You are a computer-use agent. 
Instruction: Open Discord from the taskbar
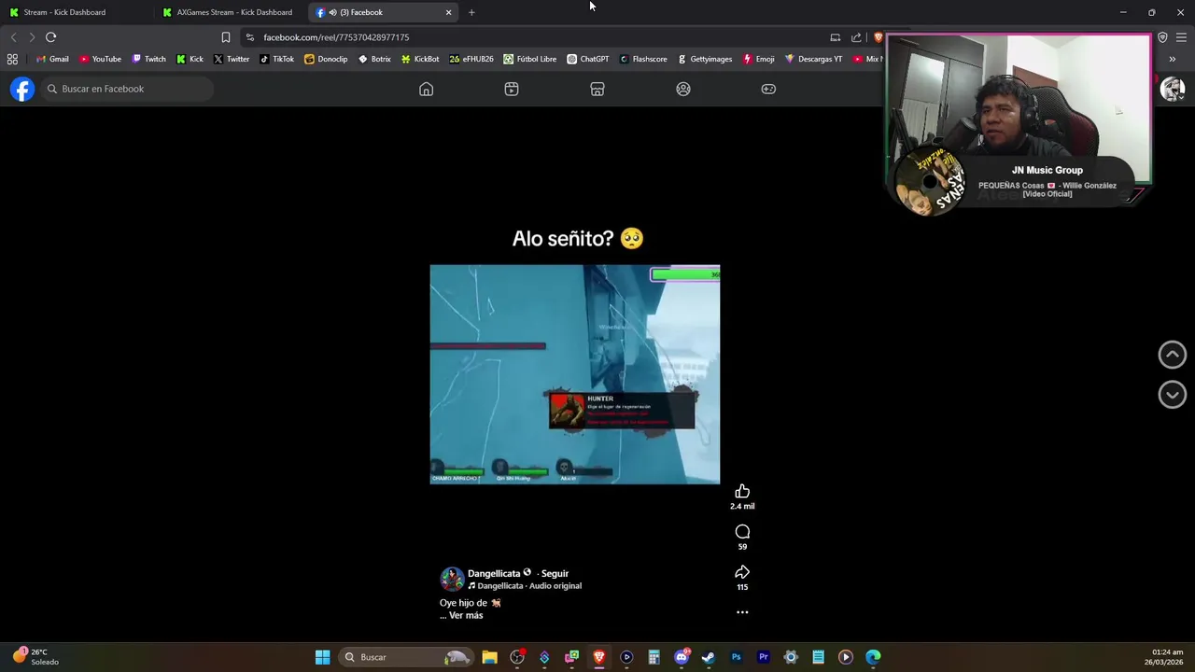pyautogui.click(x=682, y=657)
